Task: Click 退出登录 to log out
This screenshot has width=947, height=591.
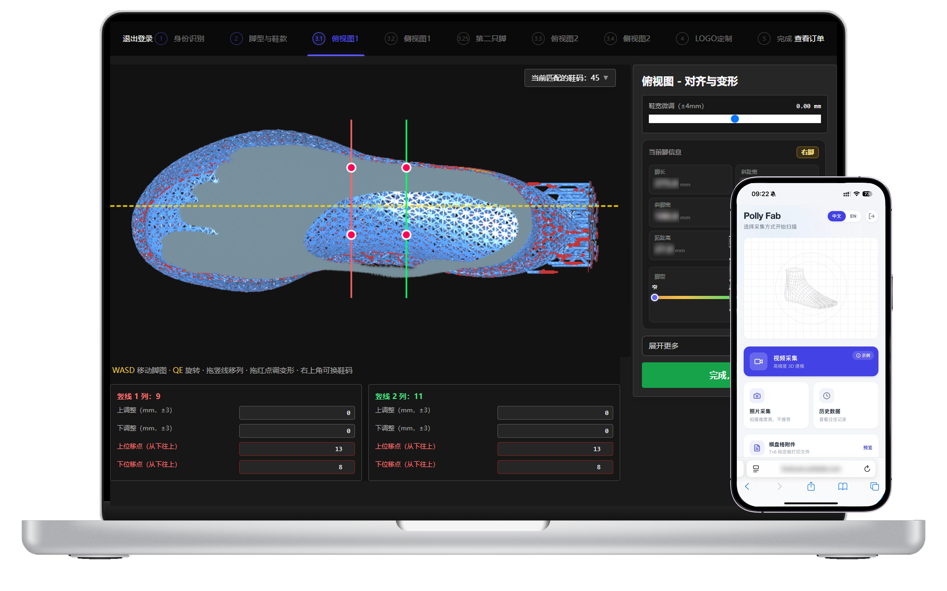Action: [138, 39]
